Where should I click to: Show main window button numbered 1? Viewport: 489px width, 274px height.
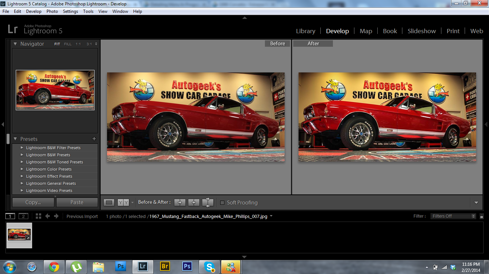coord(10,216)
